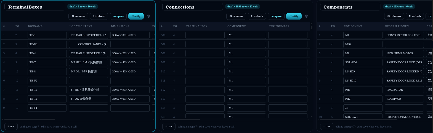Screen dimensions: 433x133
Task: Edit the 'TIE BAR SUPPORT OP.' location cell
Action: (x=89, y=53)
